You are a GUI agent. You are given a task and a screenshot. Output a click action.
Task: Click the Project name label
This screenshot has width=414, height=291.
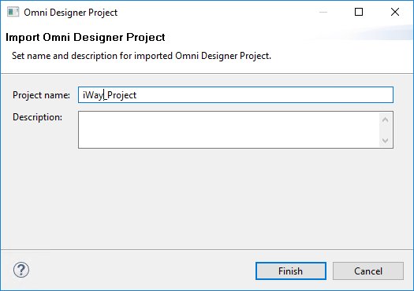click(x=42, y=95)
